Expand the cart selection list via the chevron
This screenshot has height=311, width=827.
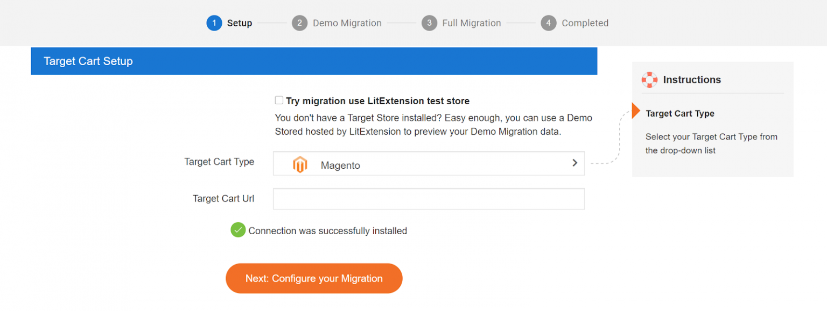pos(574,163)
